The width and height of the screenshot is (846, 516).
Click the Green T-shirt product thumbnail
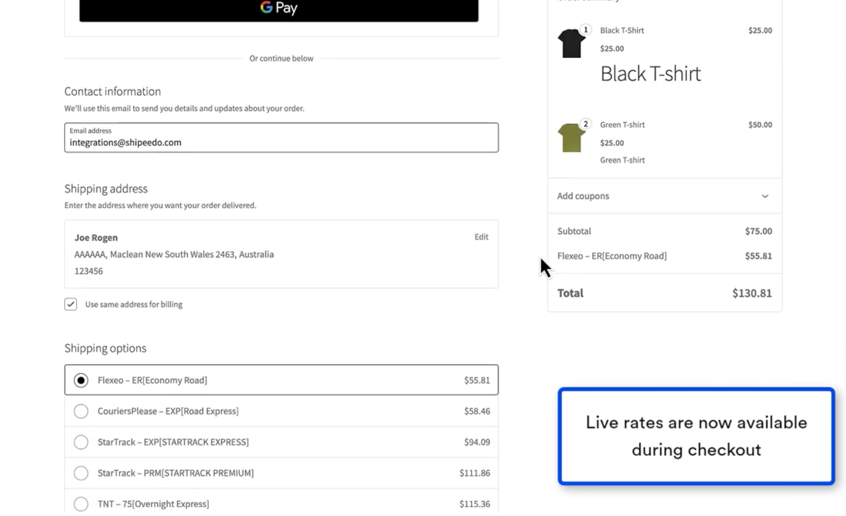tap(571, 138)
